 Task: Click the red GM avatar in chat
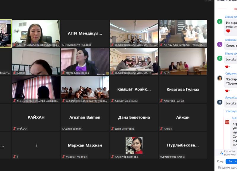click(x=227, y=122)
